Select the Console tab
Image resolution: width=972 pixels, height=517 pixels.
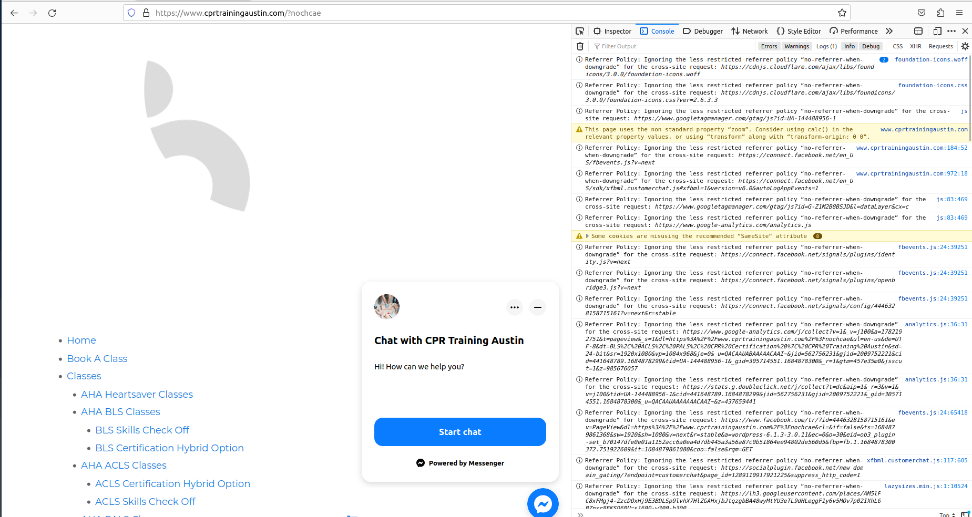point(657,32)
